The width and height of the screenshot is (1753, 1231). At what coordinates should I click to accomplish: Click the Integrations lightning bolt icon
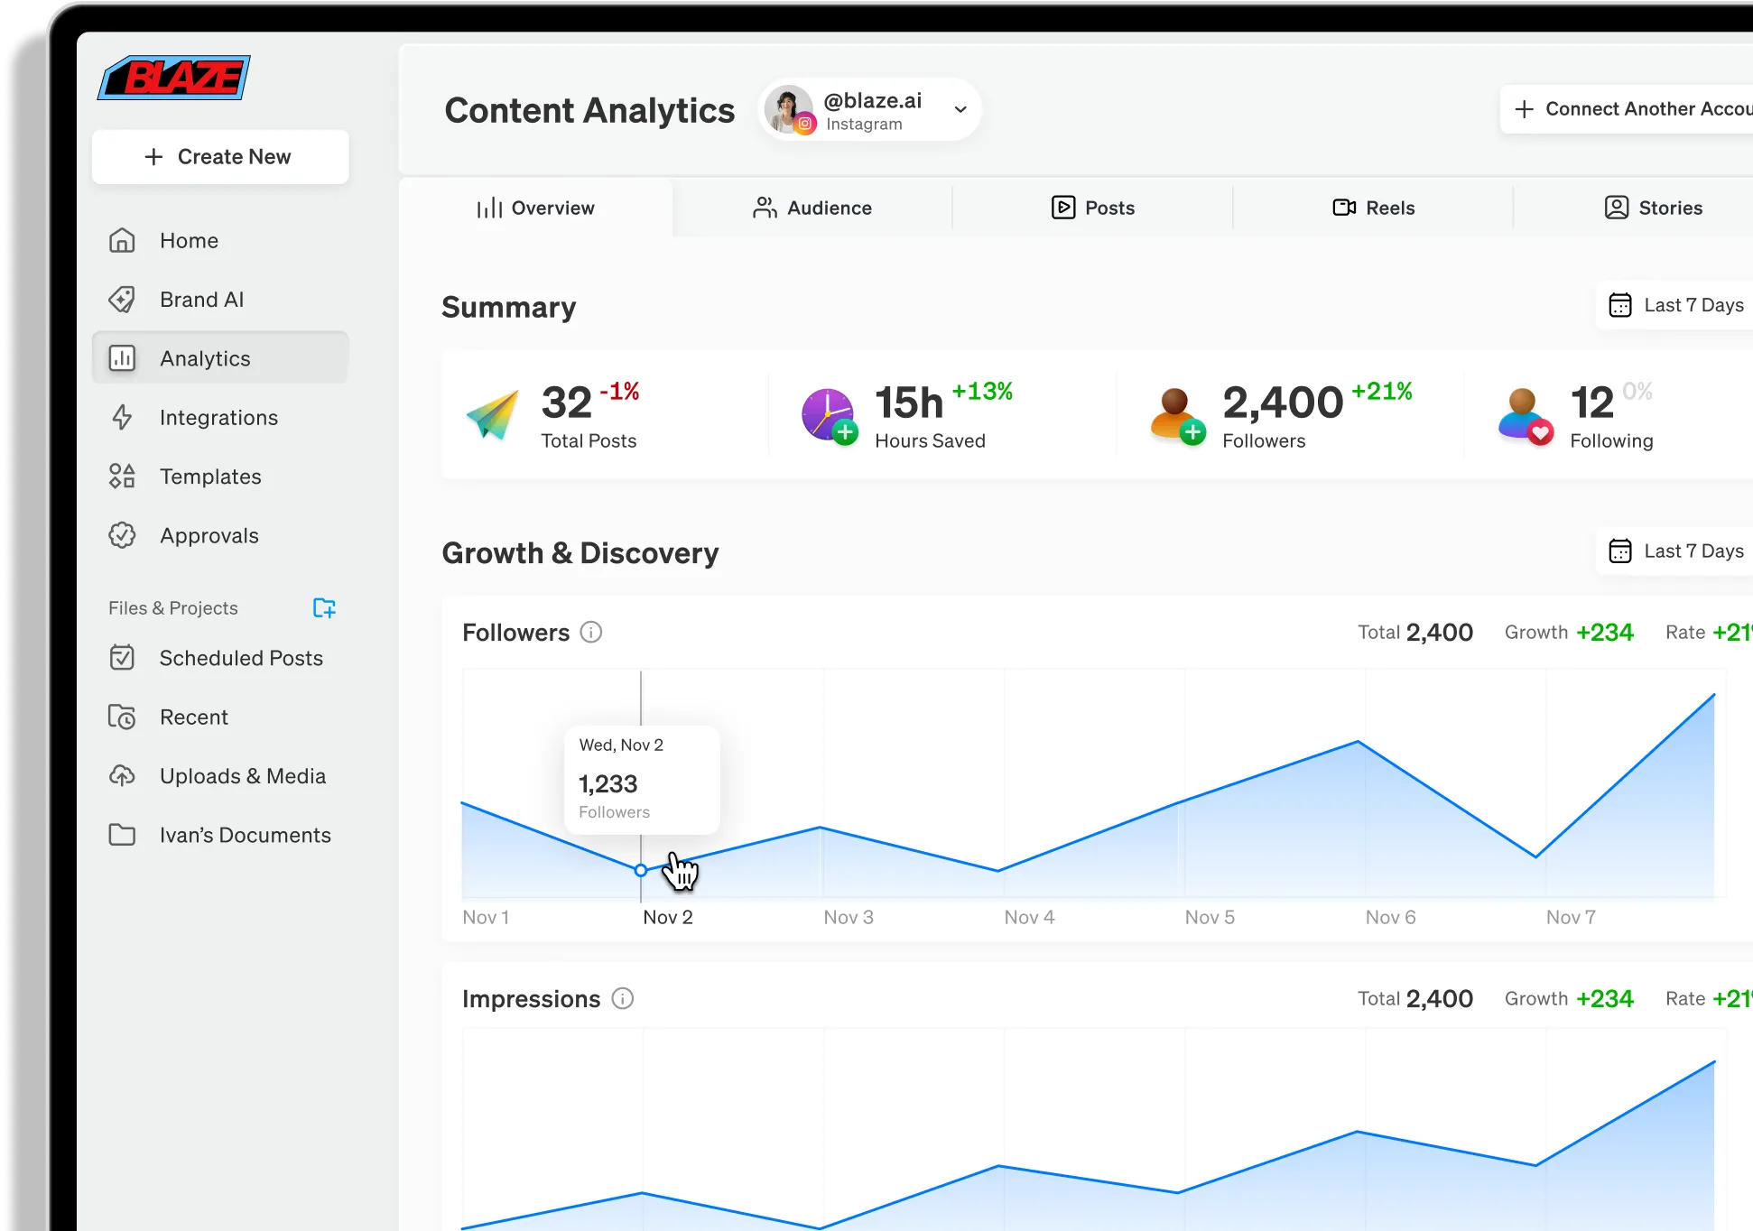[x=122, y=417]
